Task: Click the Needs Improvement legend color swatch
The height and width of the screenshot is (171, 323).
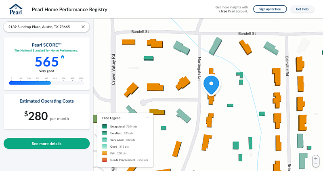Action: pyautogui.click(x=105, y=160)
